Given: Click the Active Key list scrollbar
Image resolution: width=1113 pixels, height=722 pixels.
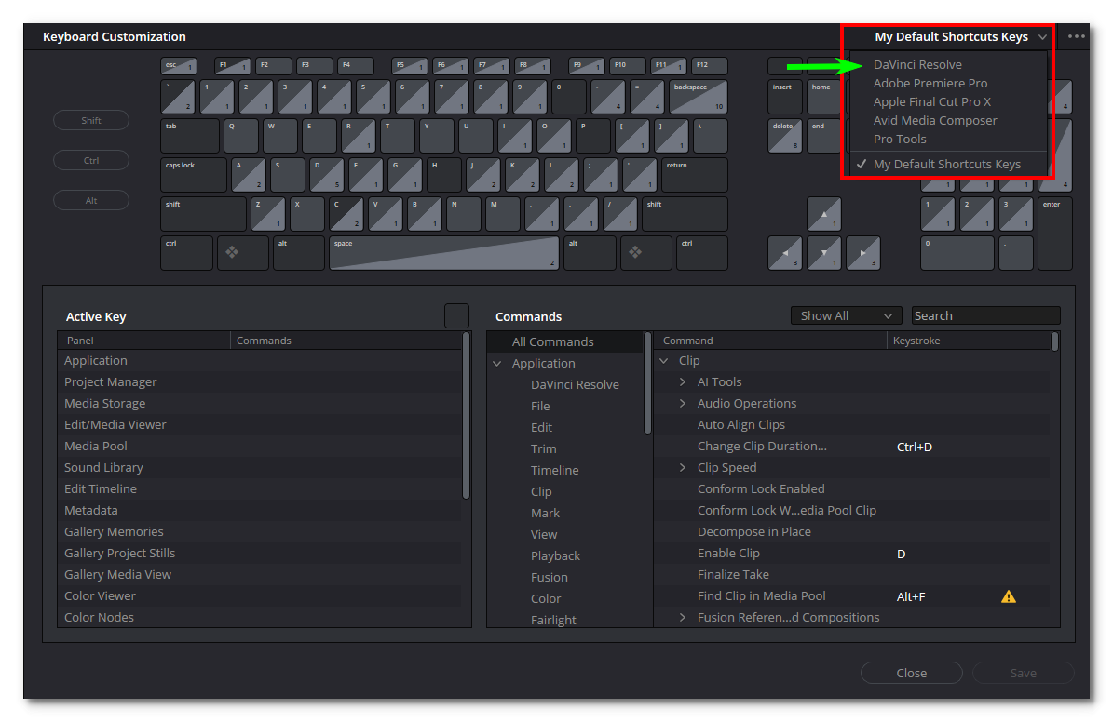Looking at the screenshot, I should (466, 416).
